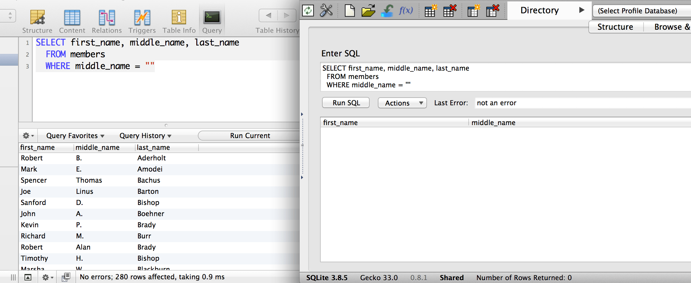Switch to the Content view
This screenshot has height=283, width=691.
click(72, 21)
